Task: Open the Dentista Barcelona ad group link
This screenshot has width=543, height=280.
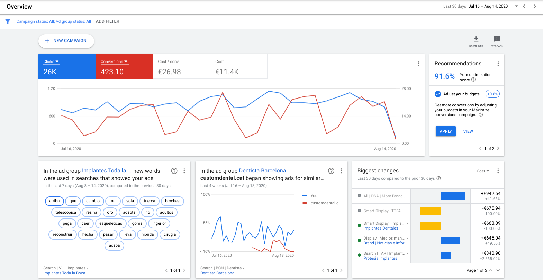Action: pyautogui.click(x=262, y=171)
